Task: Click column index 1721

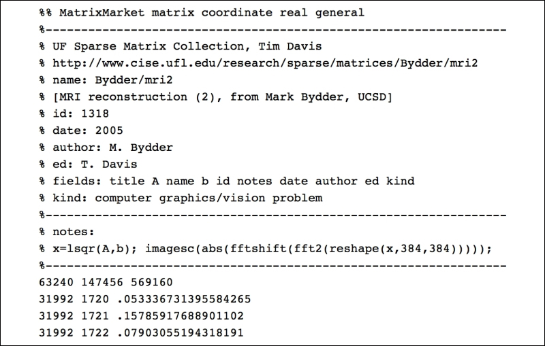Action: click(x=95, y=316)
